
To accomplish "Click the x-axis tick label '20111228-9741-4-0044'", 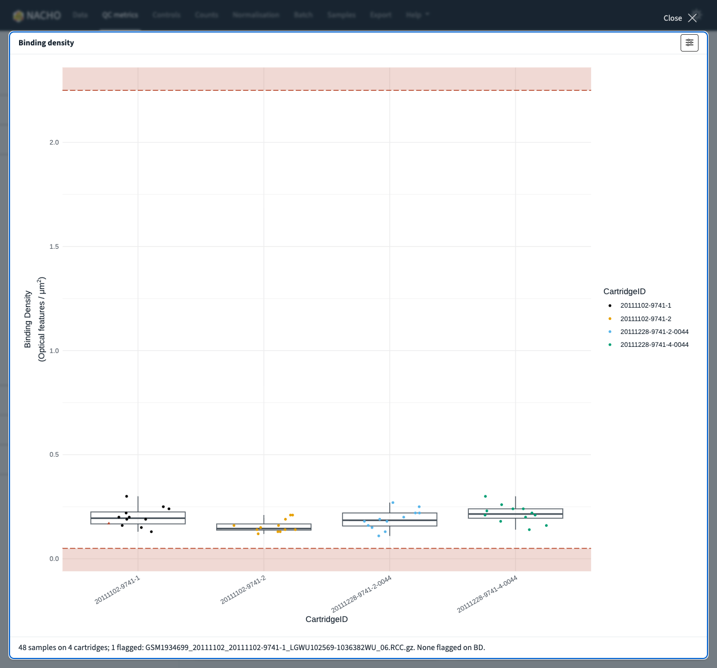I will (487, 594).
